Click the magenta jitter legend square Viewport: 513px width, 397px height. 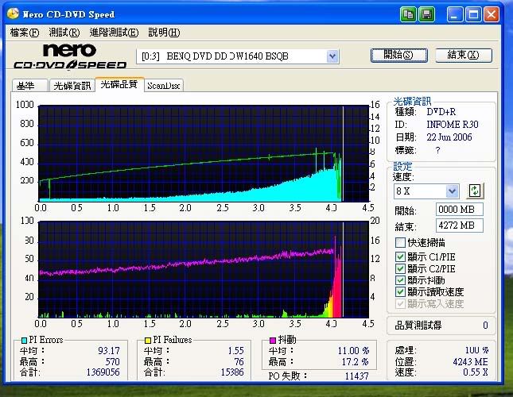(x=271, y=341)
